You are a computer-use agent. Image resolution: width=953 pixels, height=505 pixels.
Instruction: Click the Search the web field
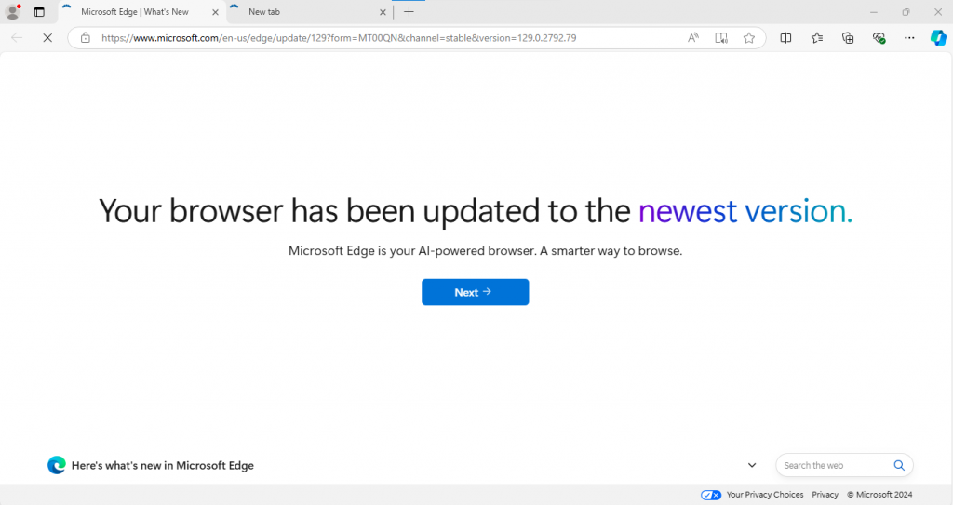(835, 465)
